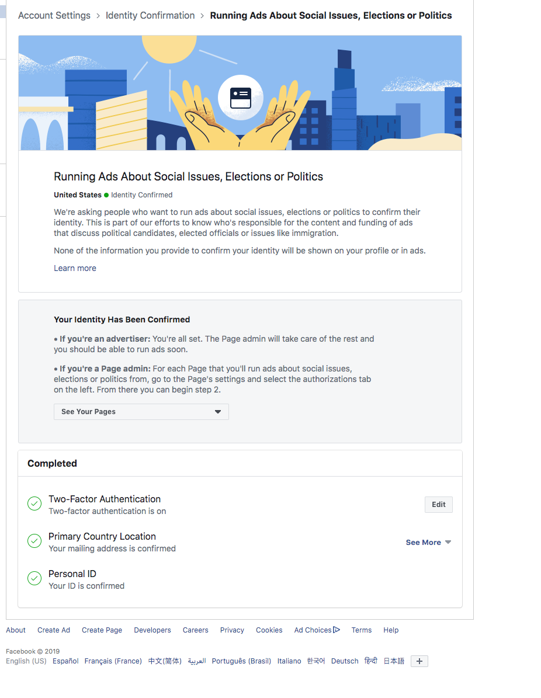Viewport: 541px width, 698px height.
Task: Click the banner illustration of hands
Action: [241, 115]
